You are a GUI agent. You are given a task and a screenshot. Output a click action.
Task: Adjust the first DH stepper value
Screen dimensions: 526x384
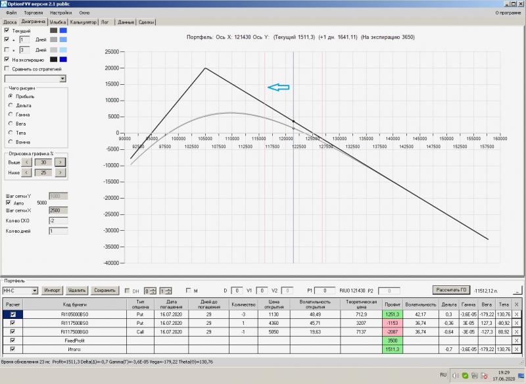point(153,291)
